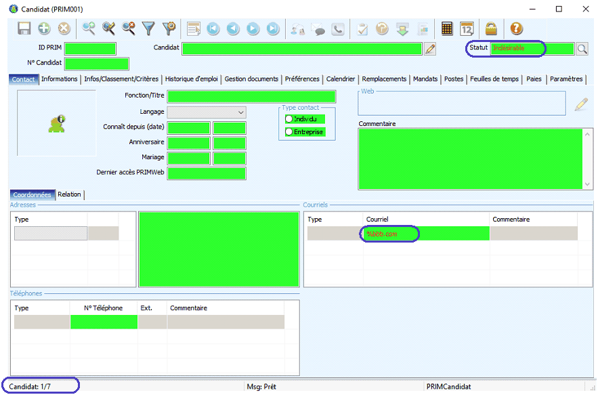
Task: Click the N° Téléphone column header
Action: point(104,308)
